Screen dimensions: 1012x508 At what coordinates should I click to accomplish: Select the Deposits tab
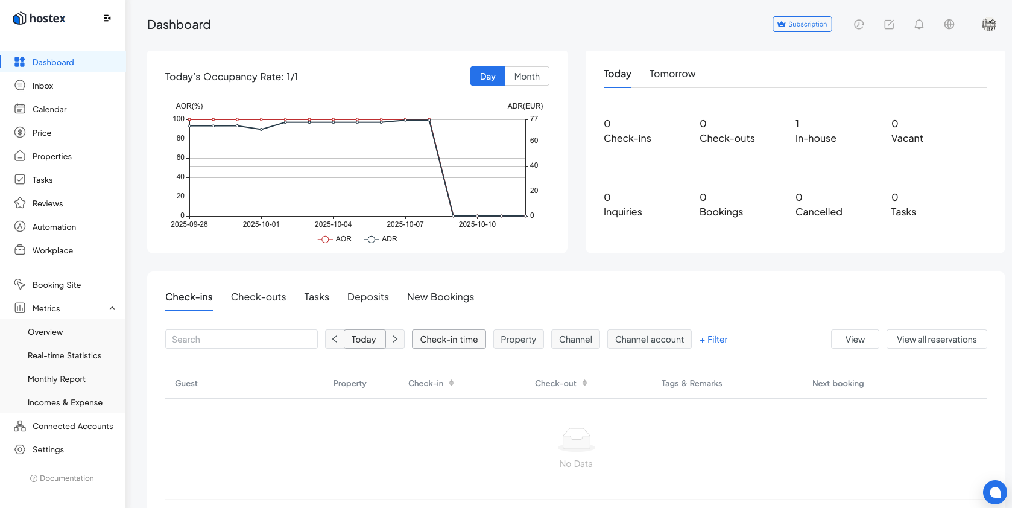tap(368, 297)
